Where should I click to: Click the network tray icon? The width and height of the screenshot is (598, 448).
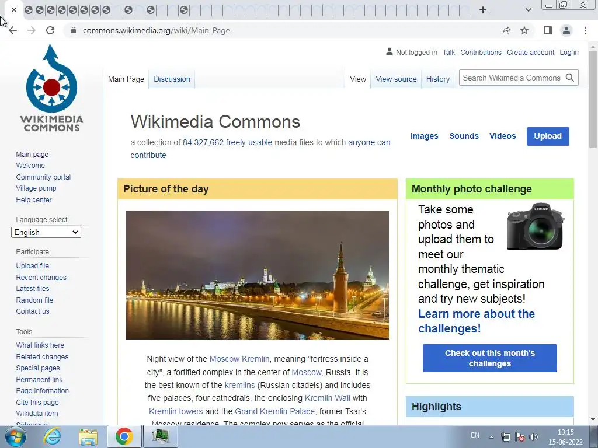[506, 436]
